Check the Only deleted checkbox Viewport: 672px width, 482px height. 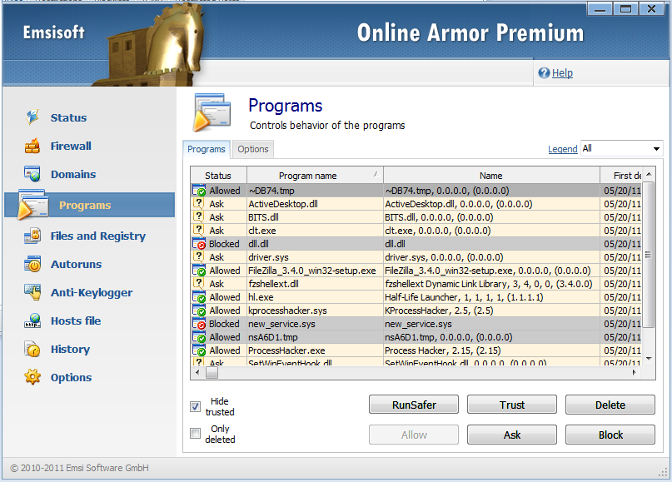(195, 434)
